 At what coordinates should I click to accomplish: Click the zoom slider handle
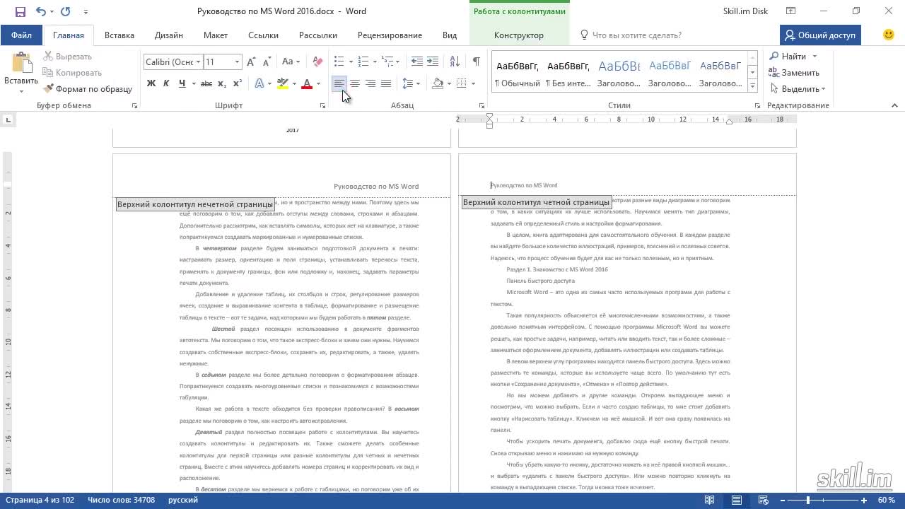[807, 501]
